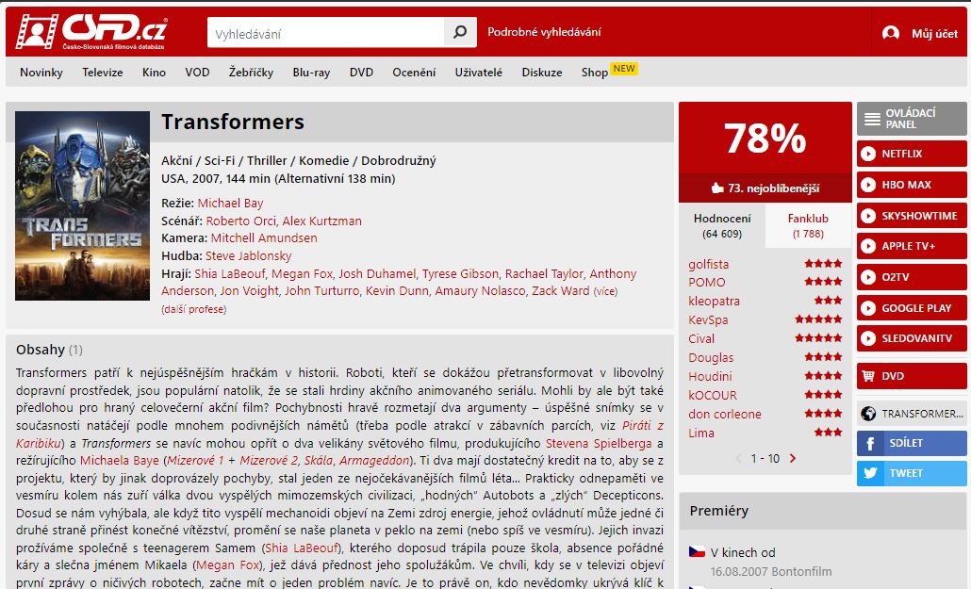Click the Transformers movie poster

coord(82,205)
